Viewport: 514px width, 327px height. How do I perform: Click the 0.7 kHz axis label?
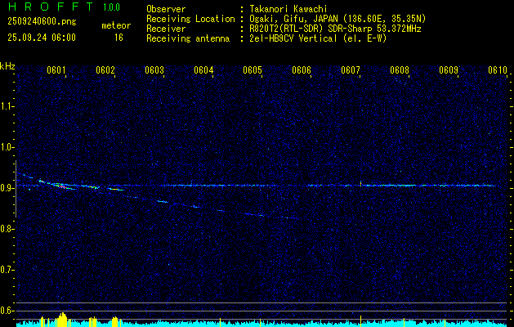point(7,270)
